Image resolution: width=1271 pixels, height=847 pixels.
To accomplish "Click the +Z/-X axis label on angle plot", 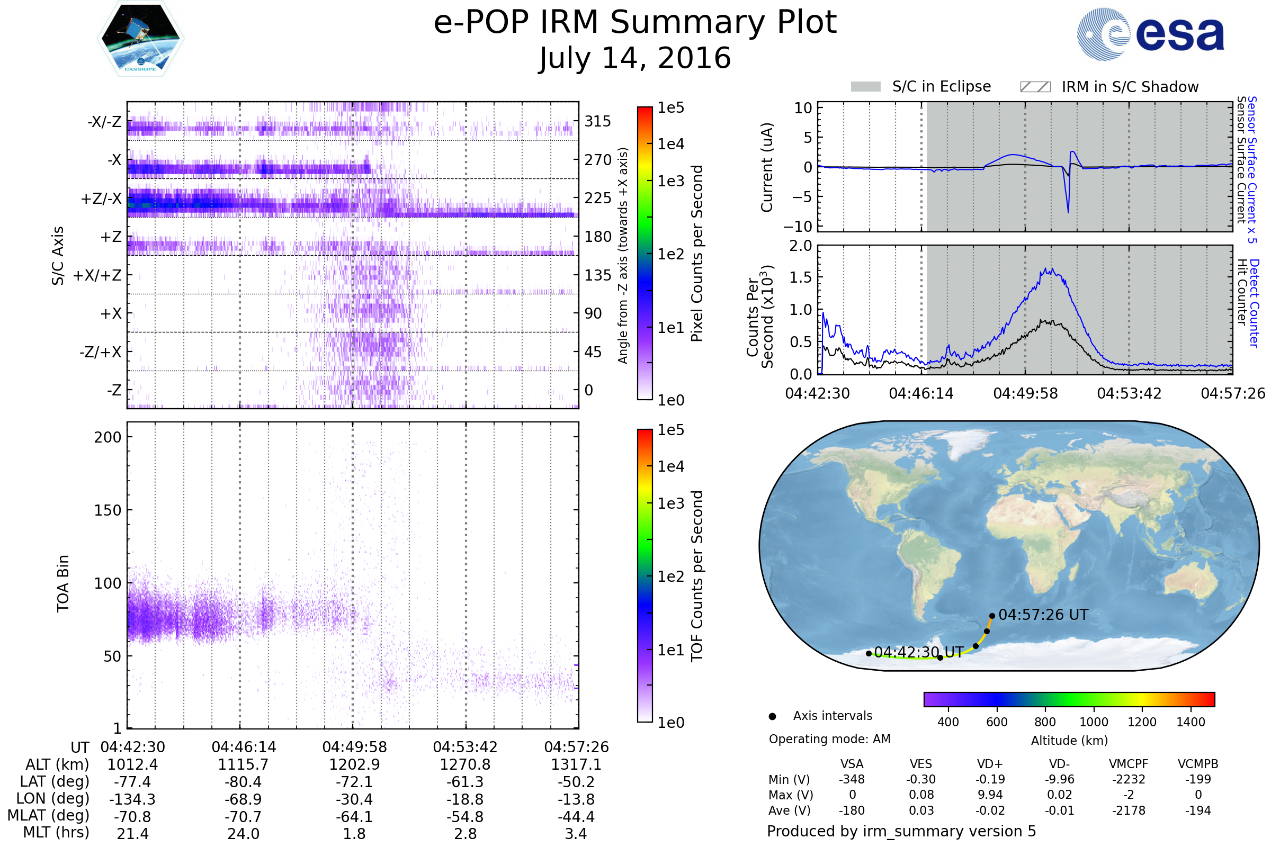I will click(x=101, y=199).
